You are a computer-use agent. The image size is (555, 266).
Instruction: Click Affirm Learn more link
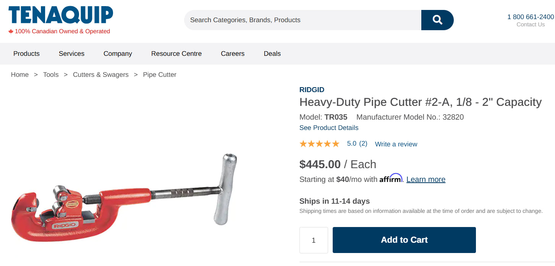[426, 179]
